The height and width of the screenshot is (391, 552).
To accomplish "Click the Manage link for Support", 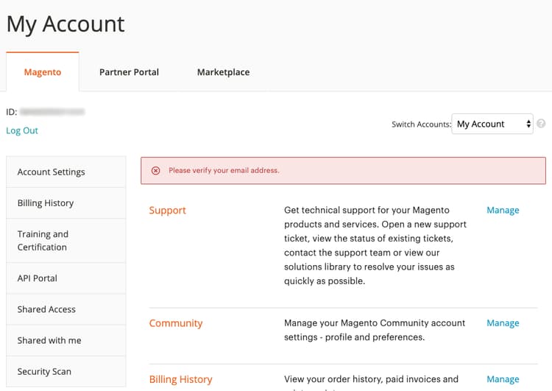I will point(503,210).
